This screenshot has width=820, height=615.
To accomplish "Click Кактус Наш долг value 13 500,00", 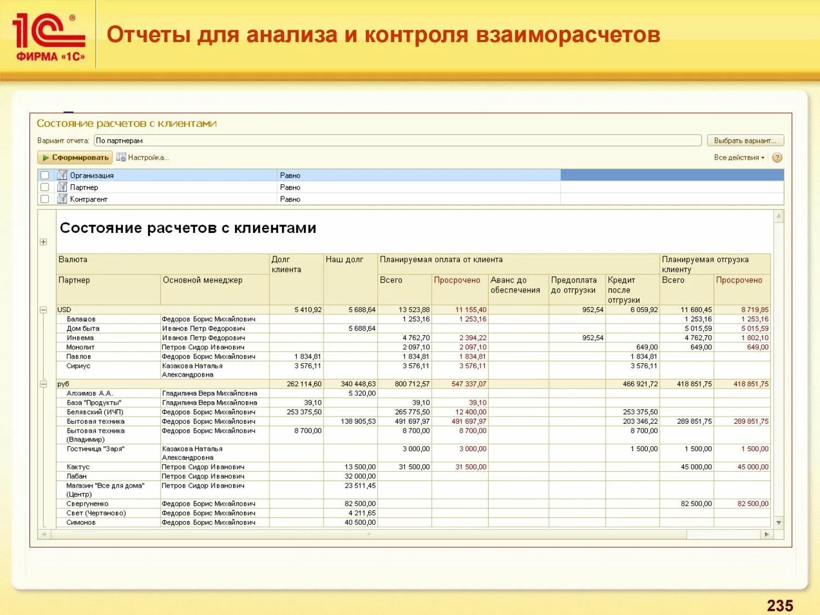I will (360, 467).
